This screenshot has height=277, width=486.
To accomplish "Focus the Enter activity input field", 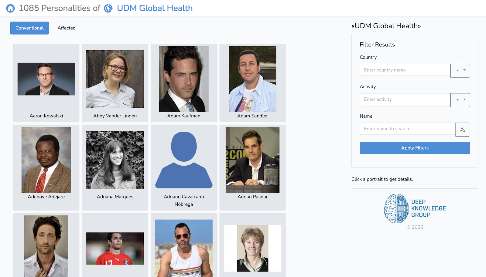I will click(405, 100).
